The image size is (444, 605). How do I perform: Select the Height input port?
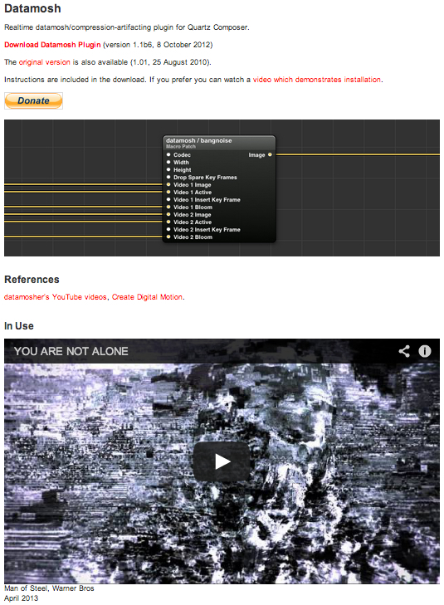[x=168, y=170]
